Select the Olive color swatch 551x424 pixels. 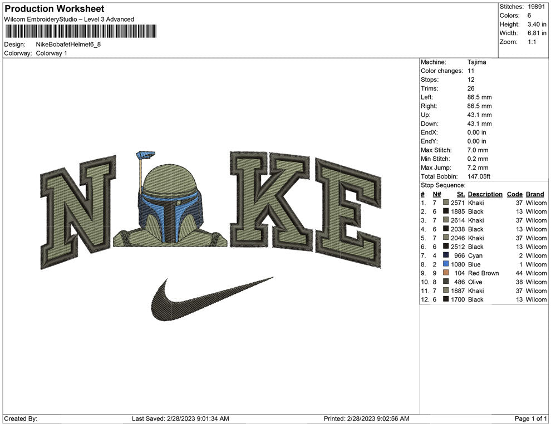point(446,282)
